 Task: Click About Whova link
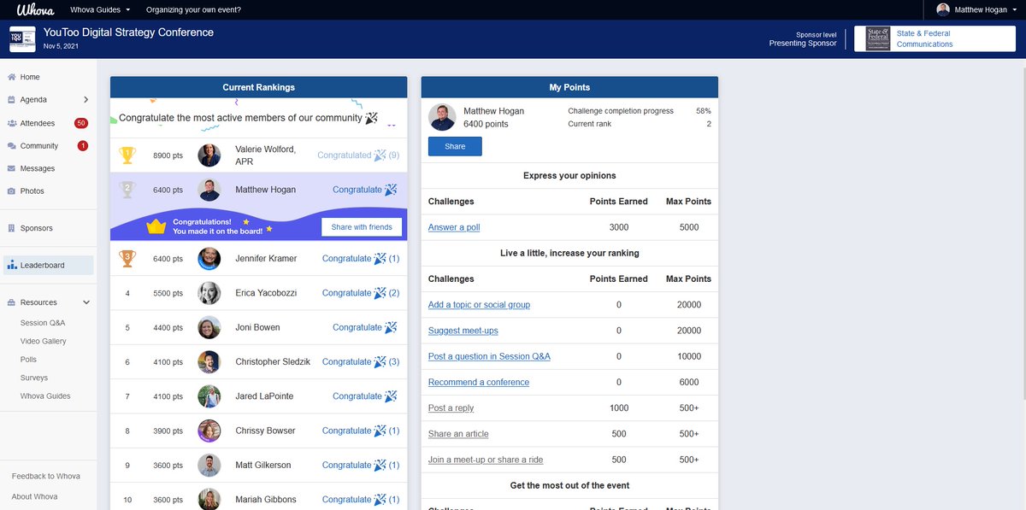click(x=35, y=496)
